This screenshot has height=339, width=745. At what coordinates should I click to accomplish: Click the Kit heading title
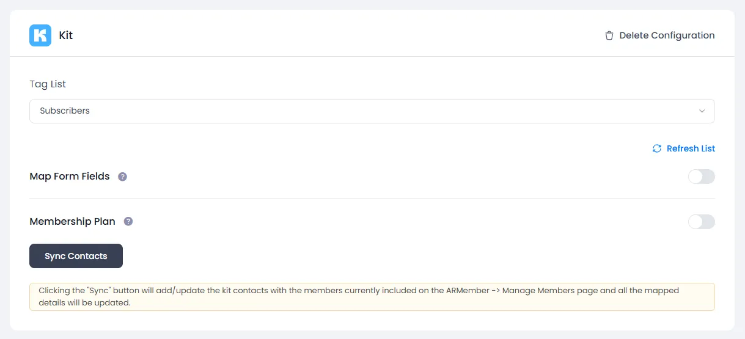point(66,35)
